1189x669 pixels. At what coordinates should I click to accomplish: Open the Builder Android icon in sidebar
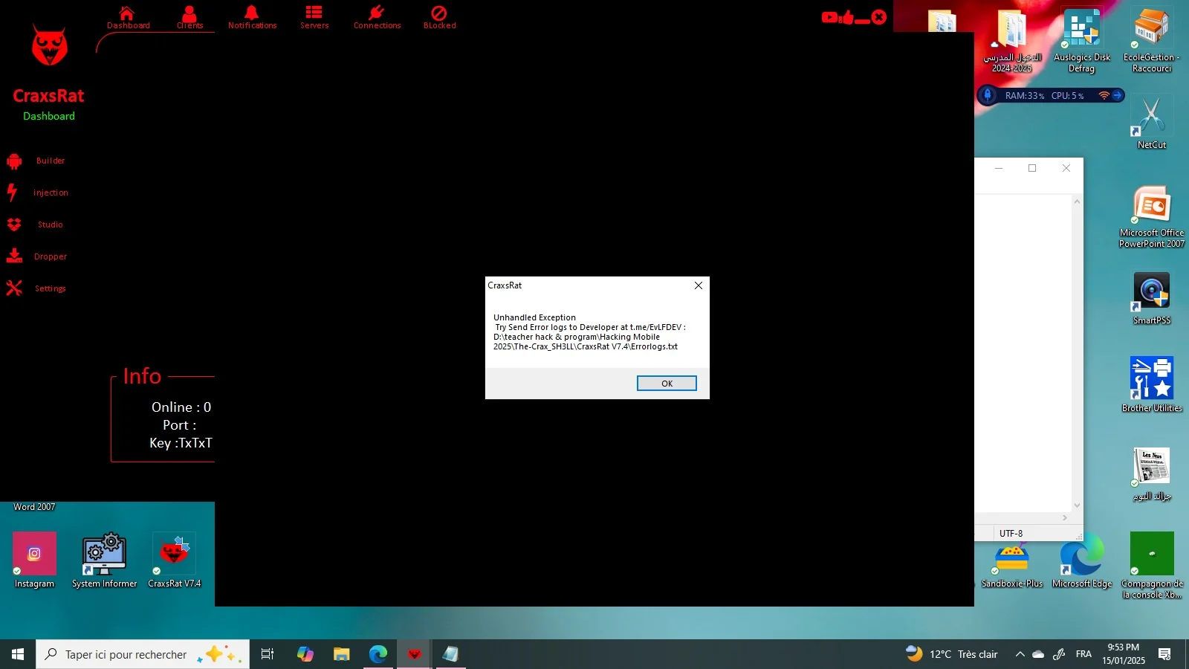[x=14, y=161]
